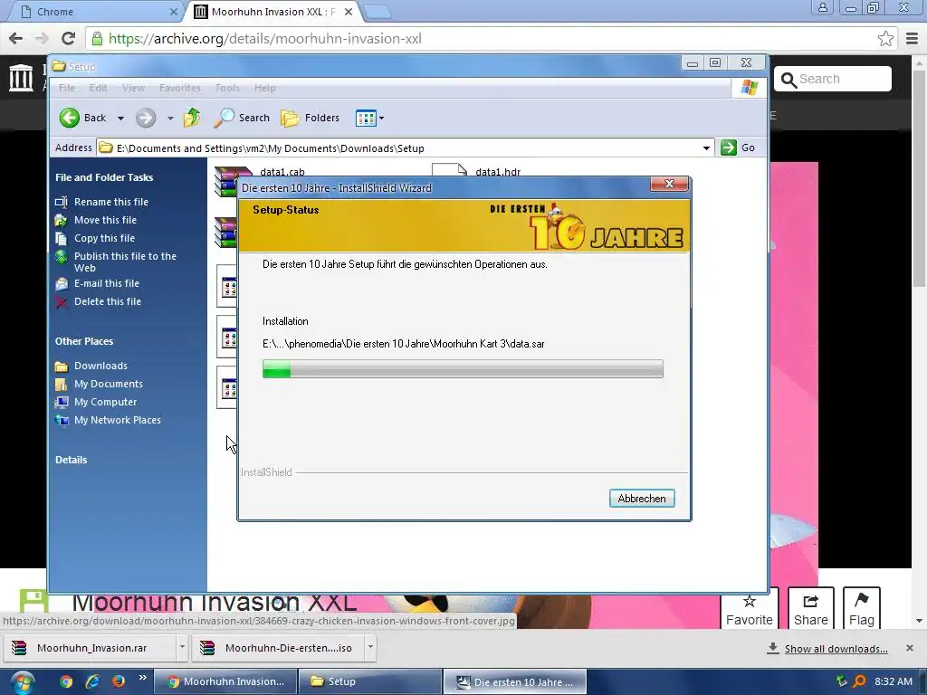This screenshot has width=927, height=695.
Task: Click Move this file task
Action: click(x=105, y=220)
